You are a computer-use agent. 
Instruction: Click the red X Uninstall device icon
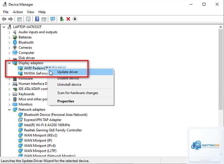(x=68, y=19)
